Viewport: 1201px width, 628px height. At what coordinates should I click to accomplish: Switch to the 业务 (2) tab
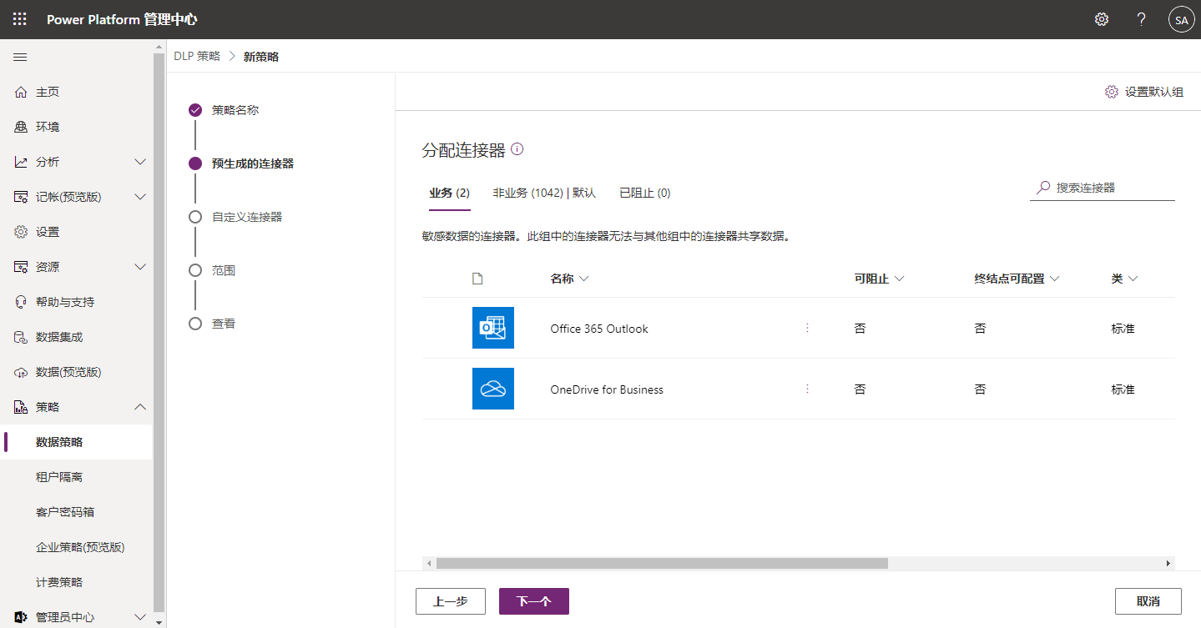[450, 193]
